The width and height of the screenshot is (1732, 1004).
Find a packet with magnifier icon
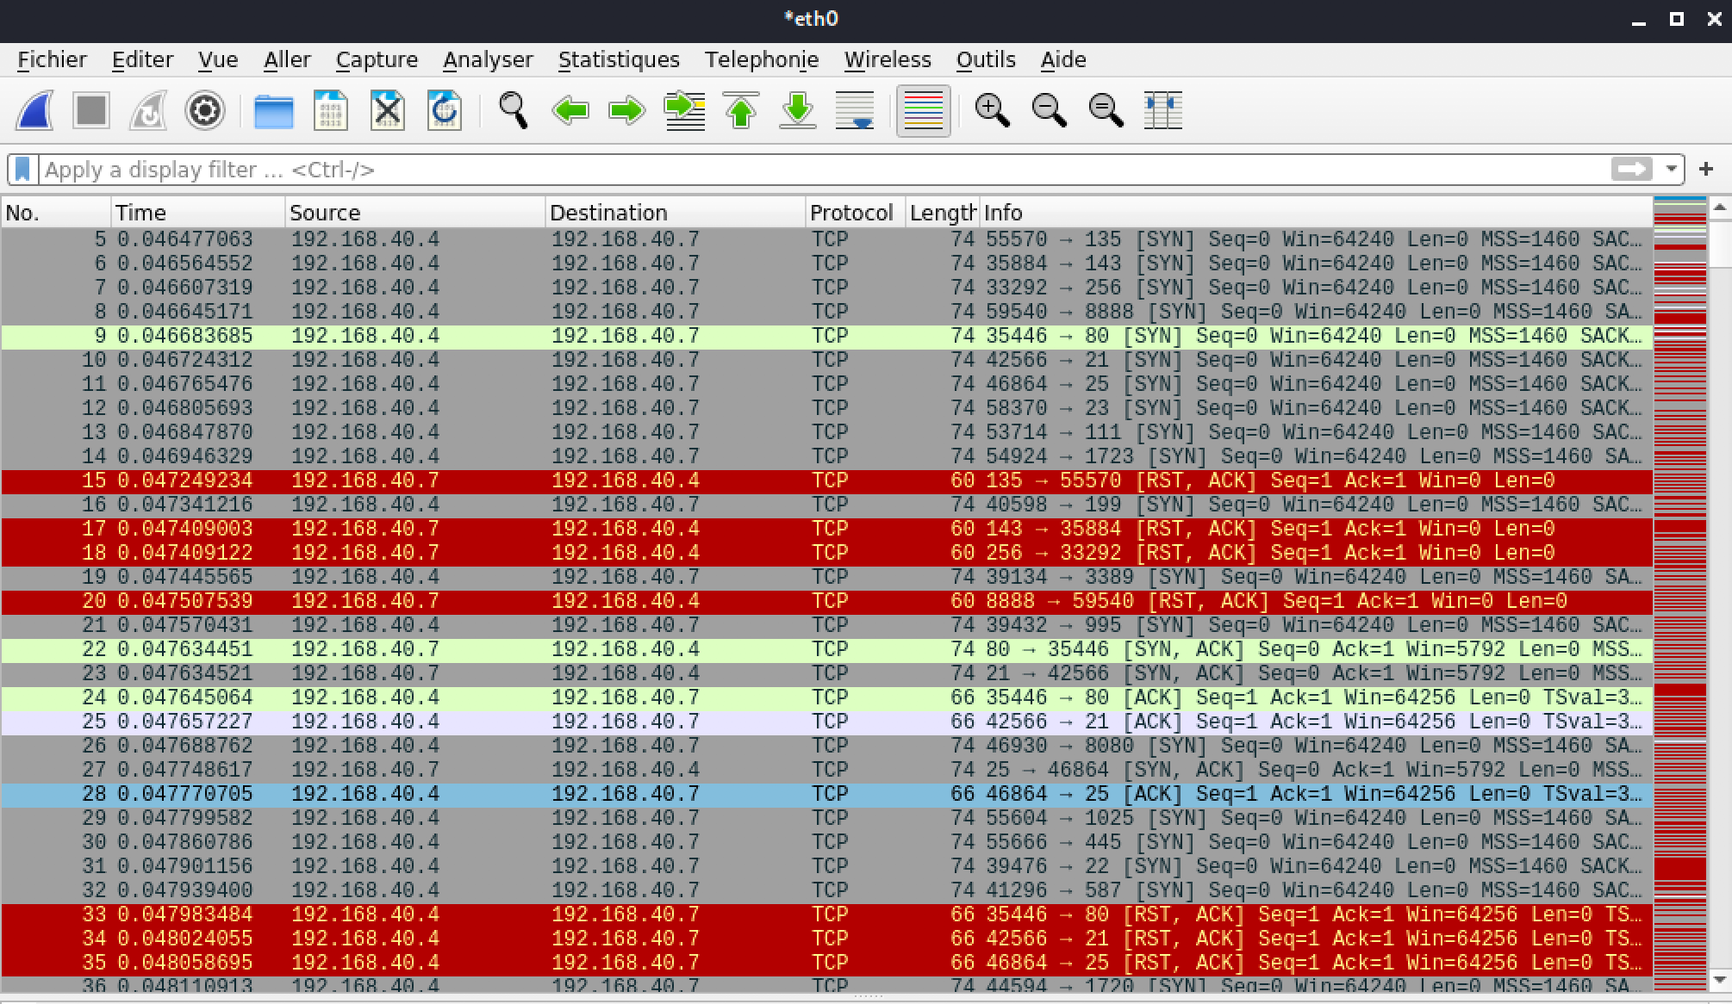coord(514,111)
